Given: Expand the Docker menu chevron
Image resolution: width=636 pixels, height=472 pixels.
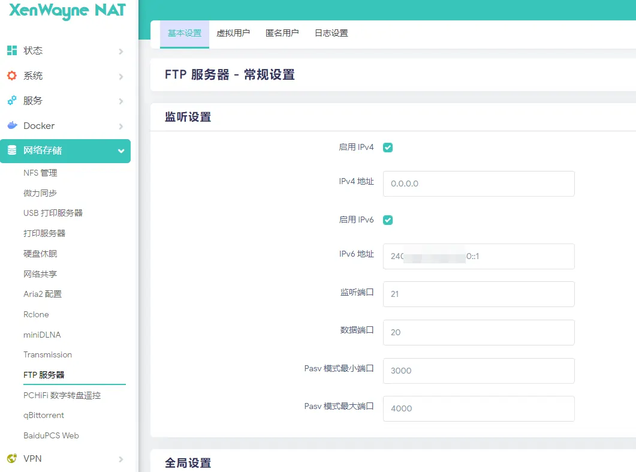Looking at the screenshot, I should click(x=121, y=126).
